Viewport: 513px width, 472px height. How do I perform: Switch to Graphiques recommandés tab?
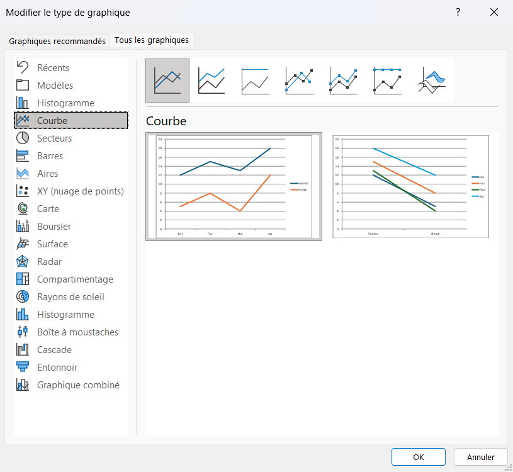click(57, 41)
